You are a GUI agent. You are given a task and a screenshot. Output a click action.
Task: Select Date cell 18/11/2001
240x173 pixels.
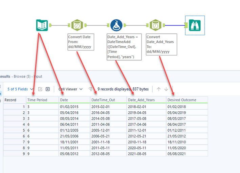[x=74, y=142]
